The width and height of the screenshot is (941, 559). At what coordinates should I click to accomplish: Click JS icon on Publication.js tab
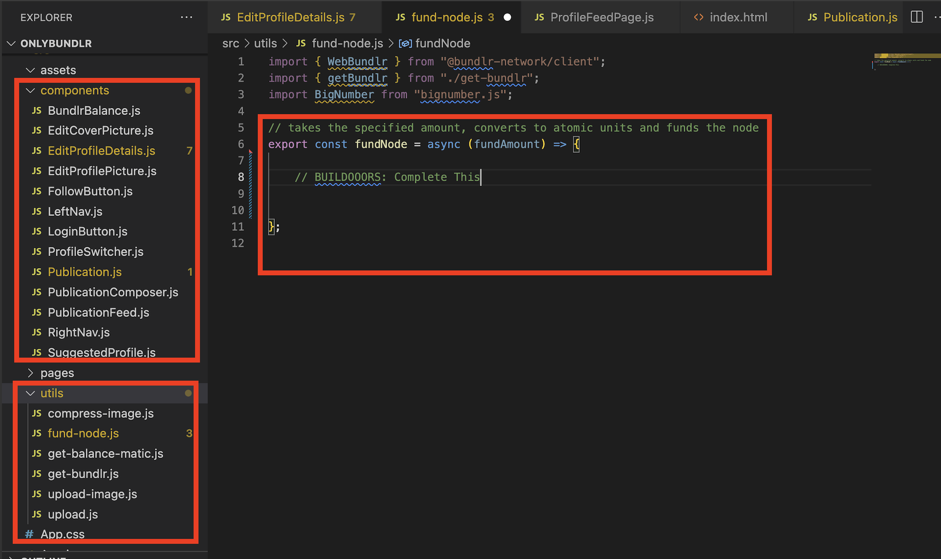pos(812,17)
